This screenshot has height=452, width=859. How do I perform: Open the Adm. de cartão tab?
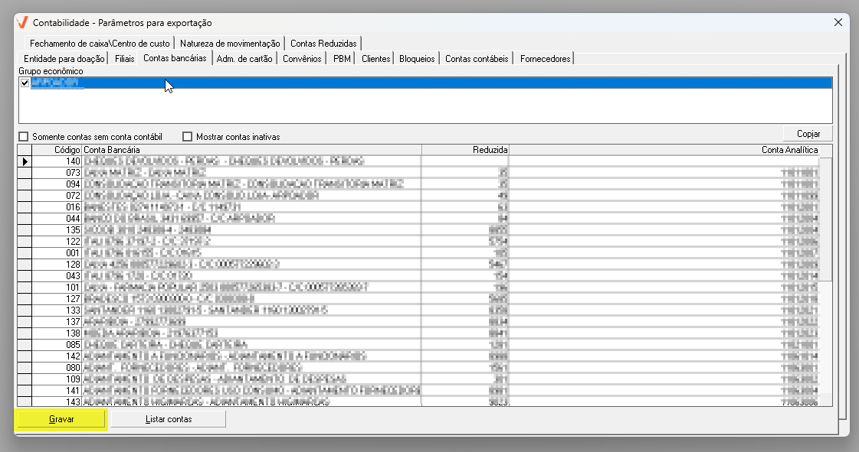(244, 58)
